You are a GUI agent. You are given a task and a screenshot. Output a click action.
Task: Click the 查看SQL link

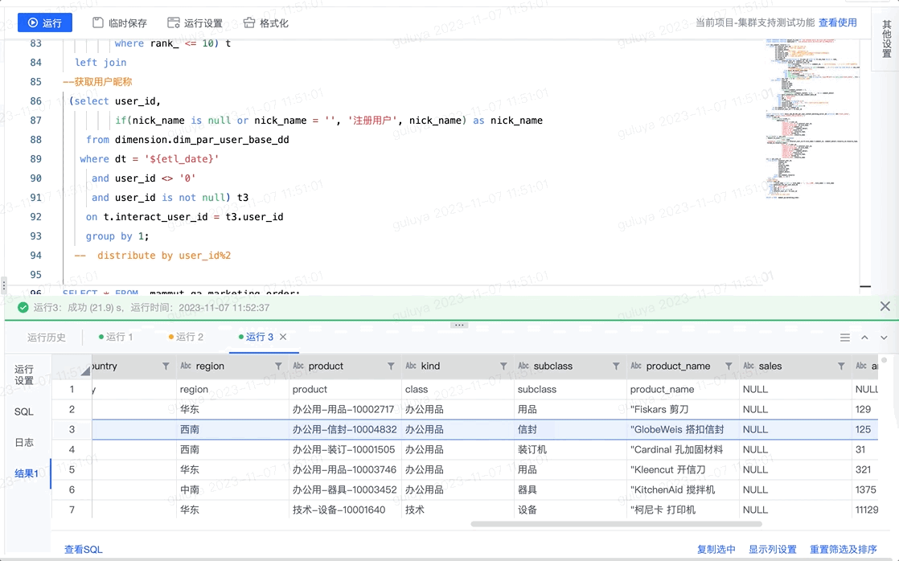[x=83, y=549]
